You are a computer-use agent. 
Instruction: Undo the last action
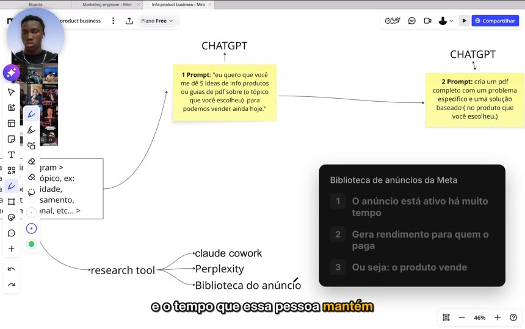tap(12, 269)
